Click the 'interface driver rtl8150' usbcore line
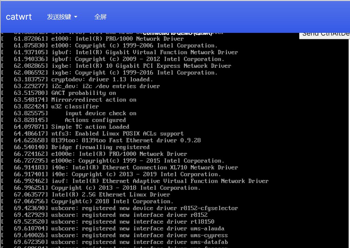Screen dimensions: 350x248 tap(108, 222)
